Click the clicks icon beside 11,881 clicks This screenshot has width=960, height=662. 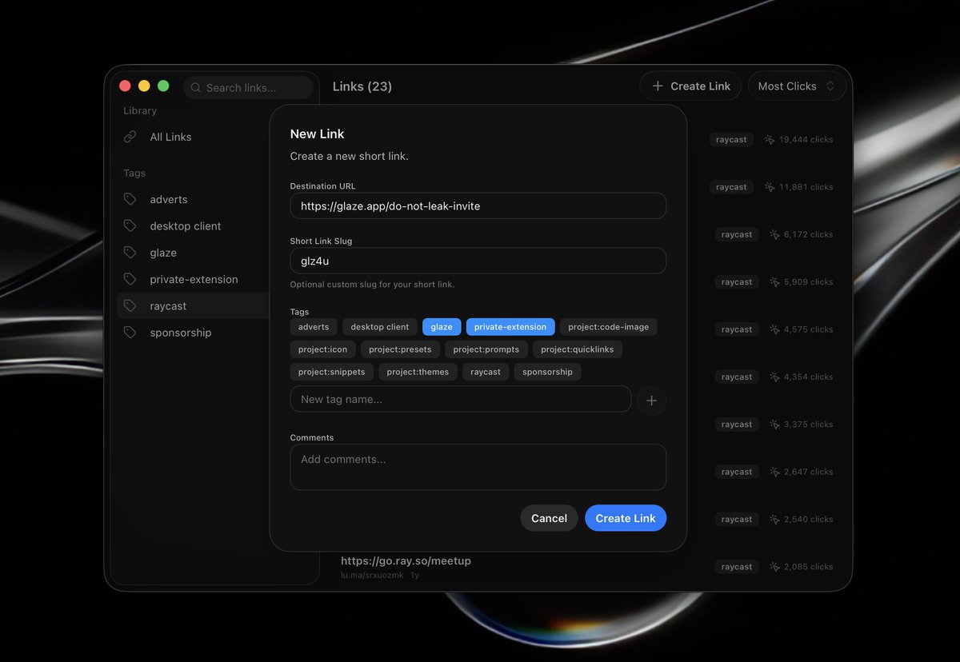770,187
